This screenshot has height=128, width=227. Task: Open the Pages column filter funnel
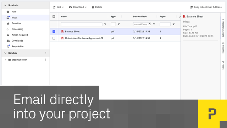173,24
